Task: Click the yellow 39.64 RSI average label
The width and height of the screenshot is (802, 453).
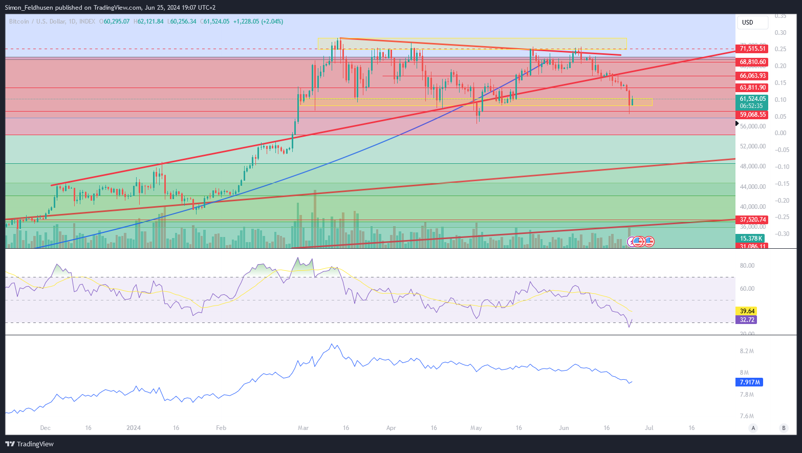Action: [747, 311]
